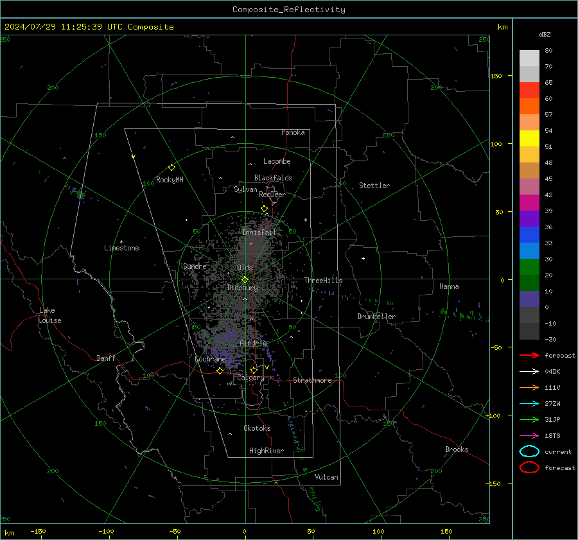Select the bright green 20 dBZ swatch
Image resolution: width=578 pixels, height=540 pixels.
coord(529,266)
